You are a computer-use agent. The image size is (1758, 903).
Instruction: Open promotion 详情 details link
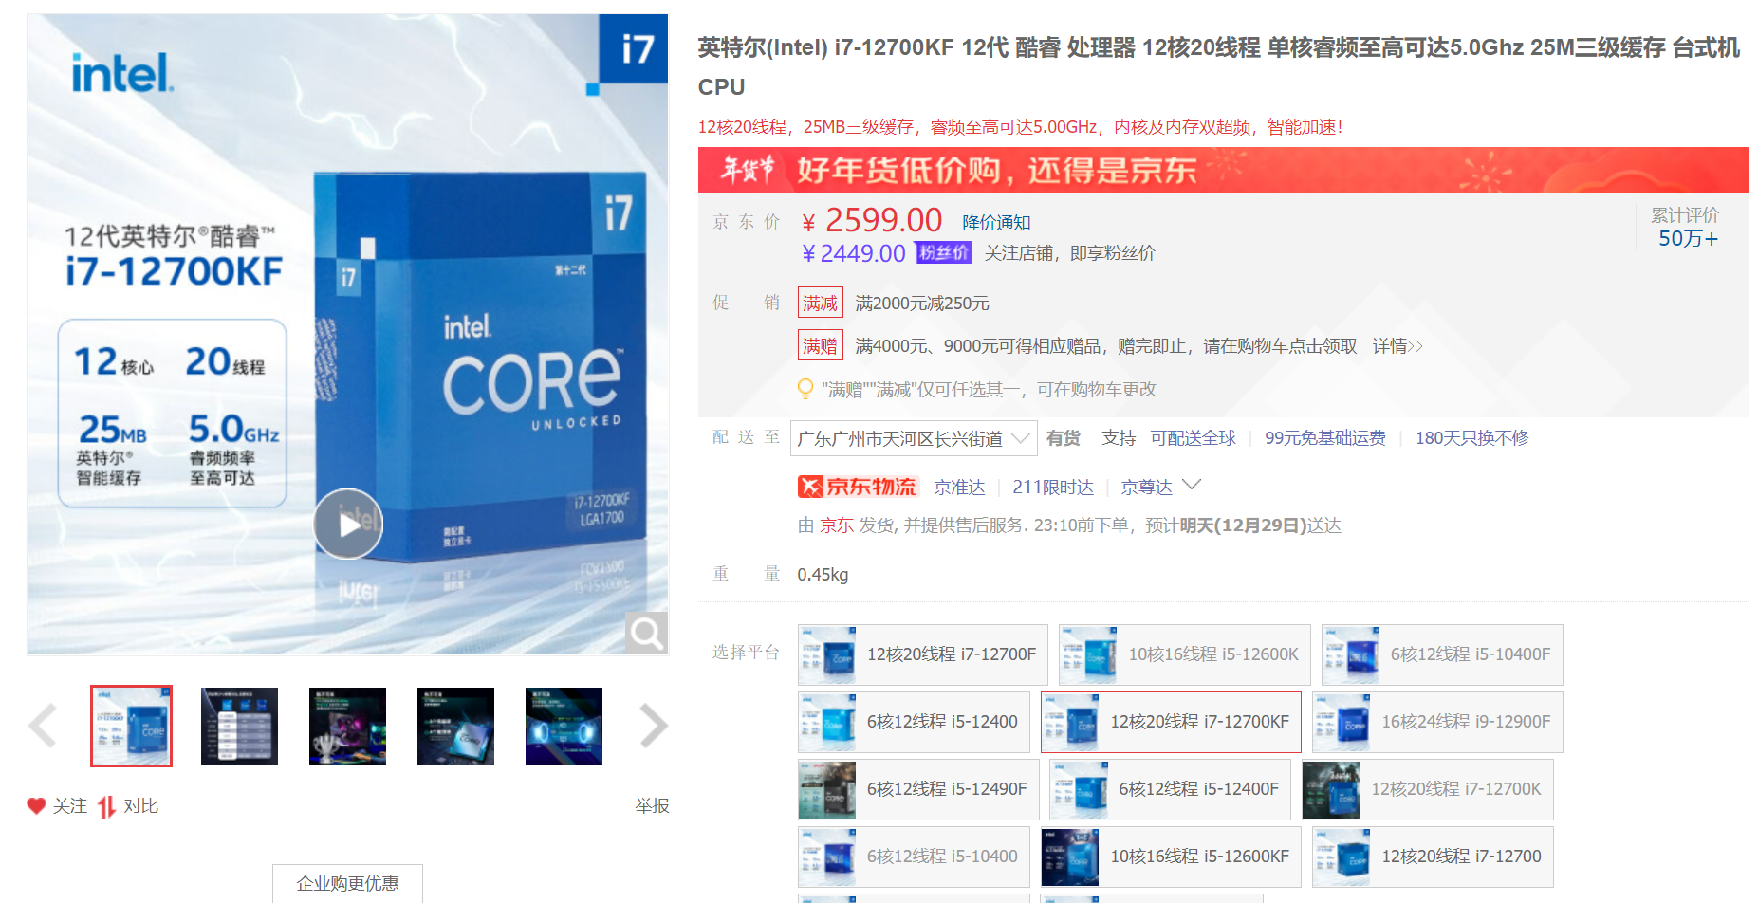[1397, 346]
